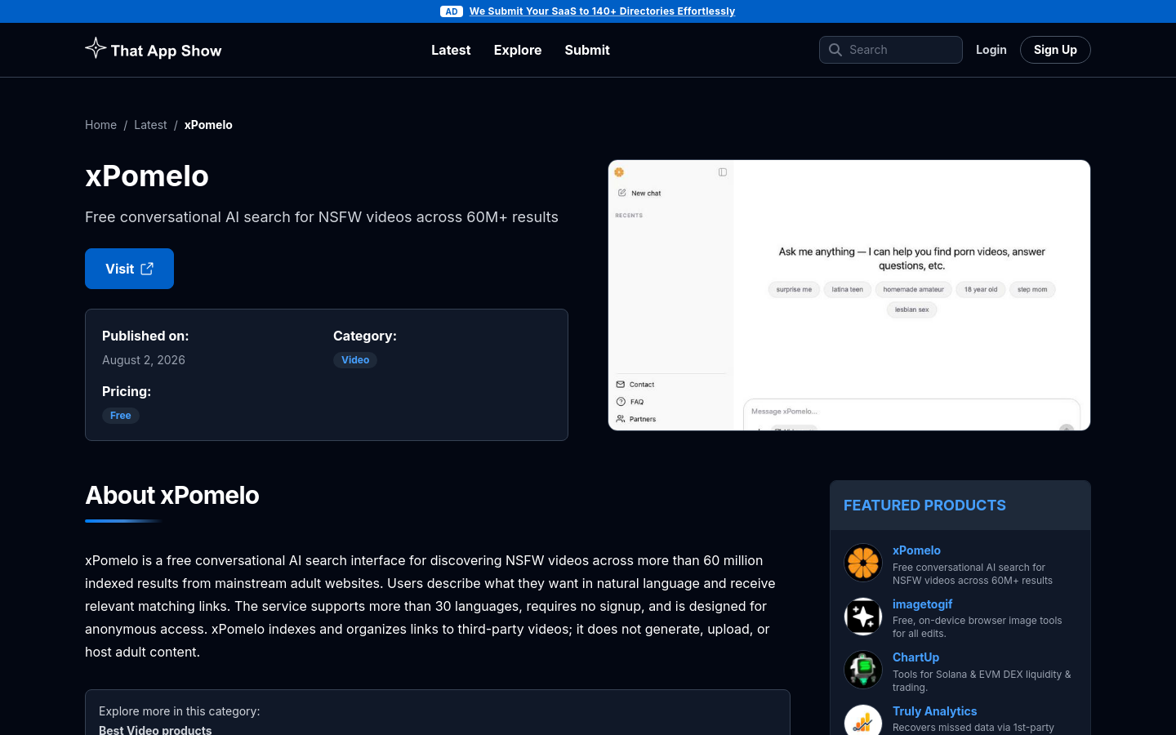
Task: Open the Submit nav menu
Action: (587, 50)
